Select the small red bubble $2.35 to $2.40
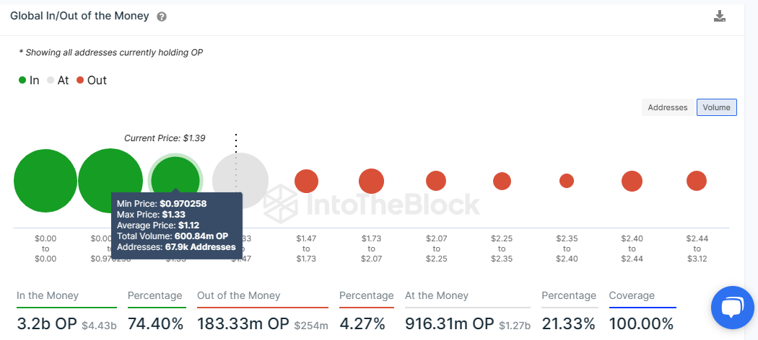Screen dimensions: 758x340 point(567,181)
